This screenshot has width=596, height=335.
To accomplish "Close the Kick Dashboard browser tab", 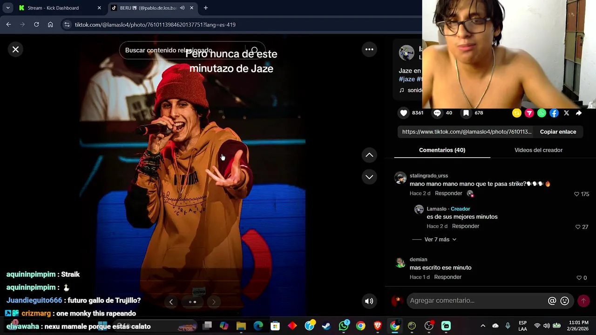I will tap(99, 8).
